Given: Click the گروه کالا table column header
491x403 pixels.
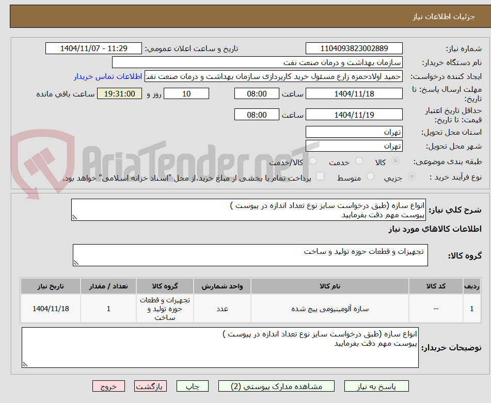Looking at the screenshot, I should pos(165,286).
